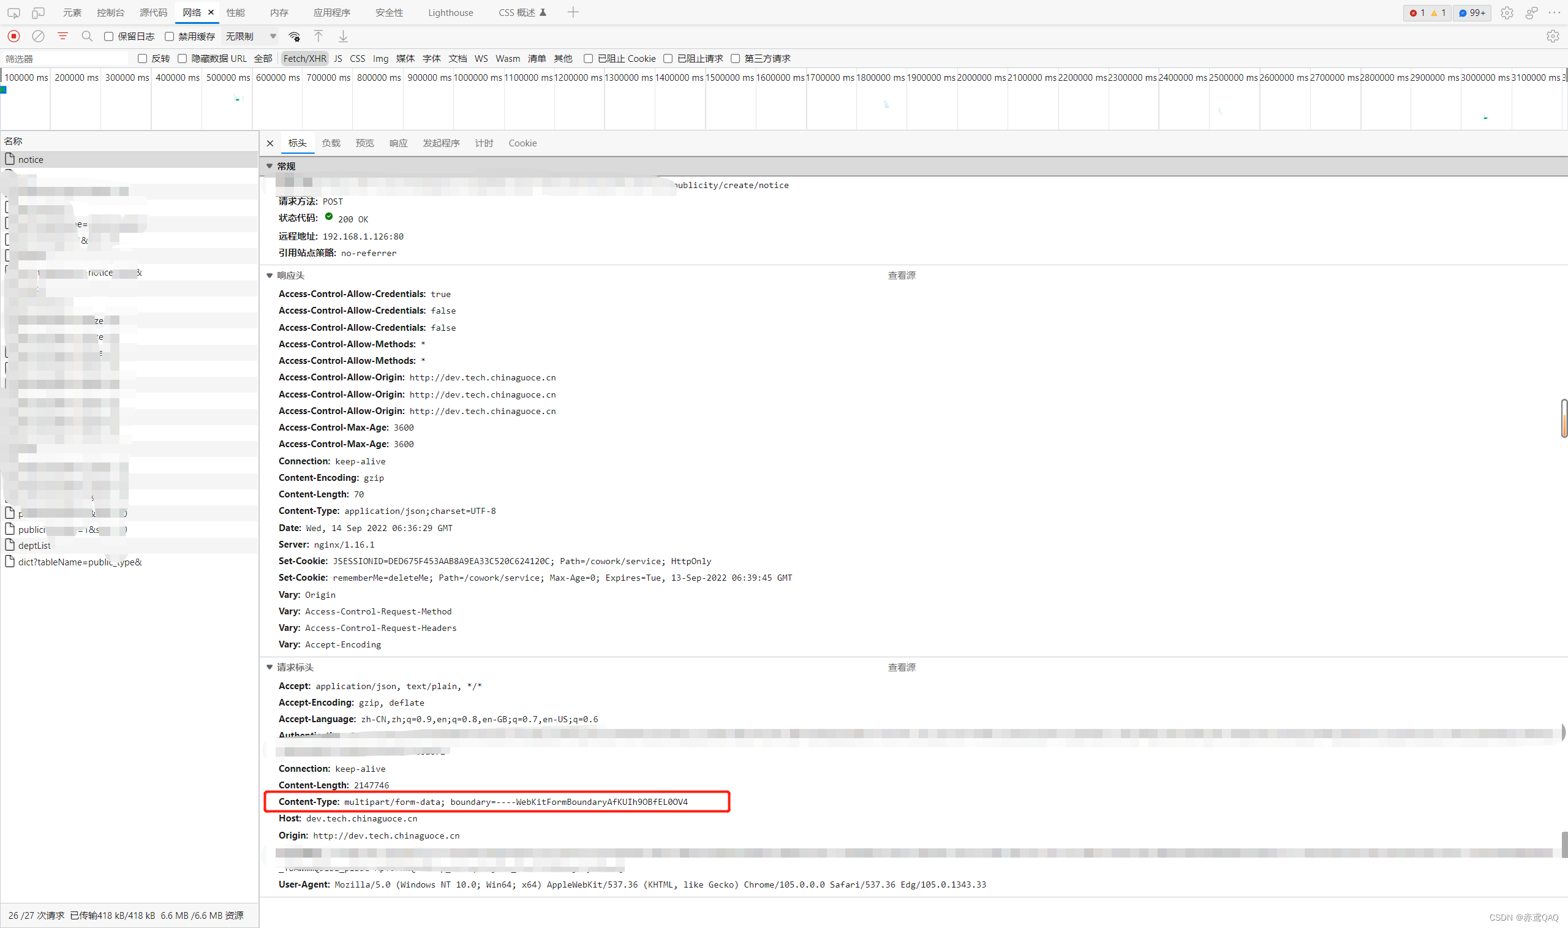Viewport: 1568px width, 928px height.
Task: Click the clear network log icon
Action: click(38, 36)
